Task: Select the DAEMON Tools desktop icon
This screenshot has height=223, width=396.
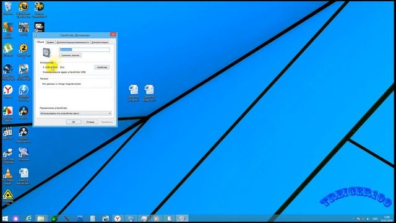Action: 24,92
